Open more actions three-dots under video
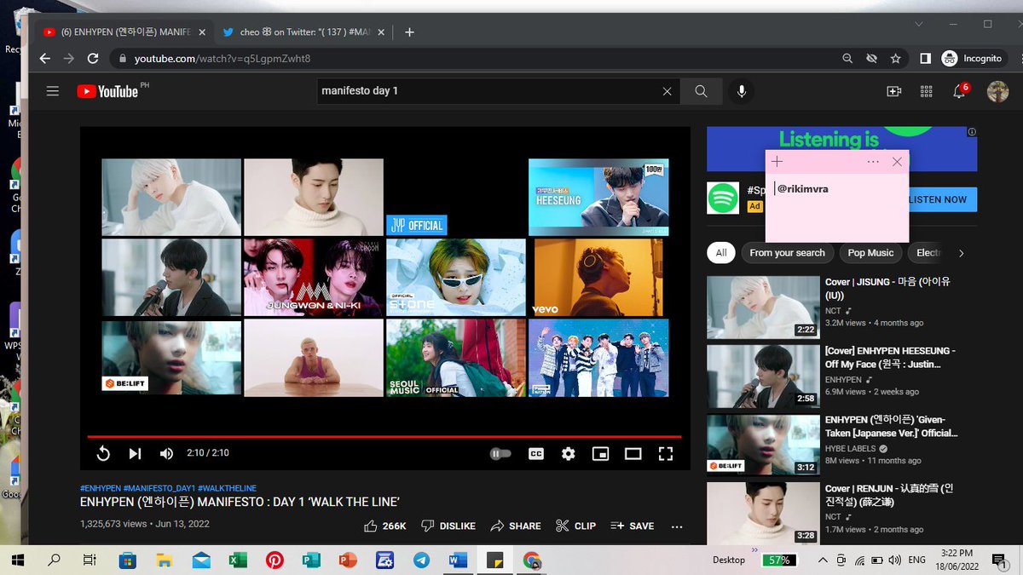The image size is (1023, 575). point(677,526)
